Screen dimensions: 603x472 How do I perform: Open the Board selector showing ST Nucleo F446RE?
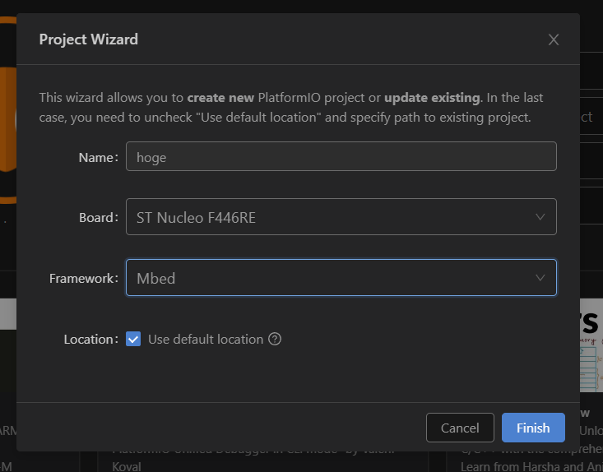pos(329,217)
